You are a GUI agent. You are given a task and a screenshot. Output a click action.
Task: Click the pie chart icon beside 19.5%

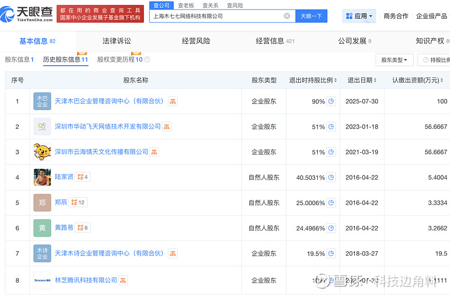pyautogui.click(x=331, y=253)
